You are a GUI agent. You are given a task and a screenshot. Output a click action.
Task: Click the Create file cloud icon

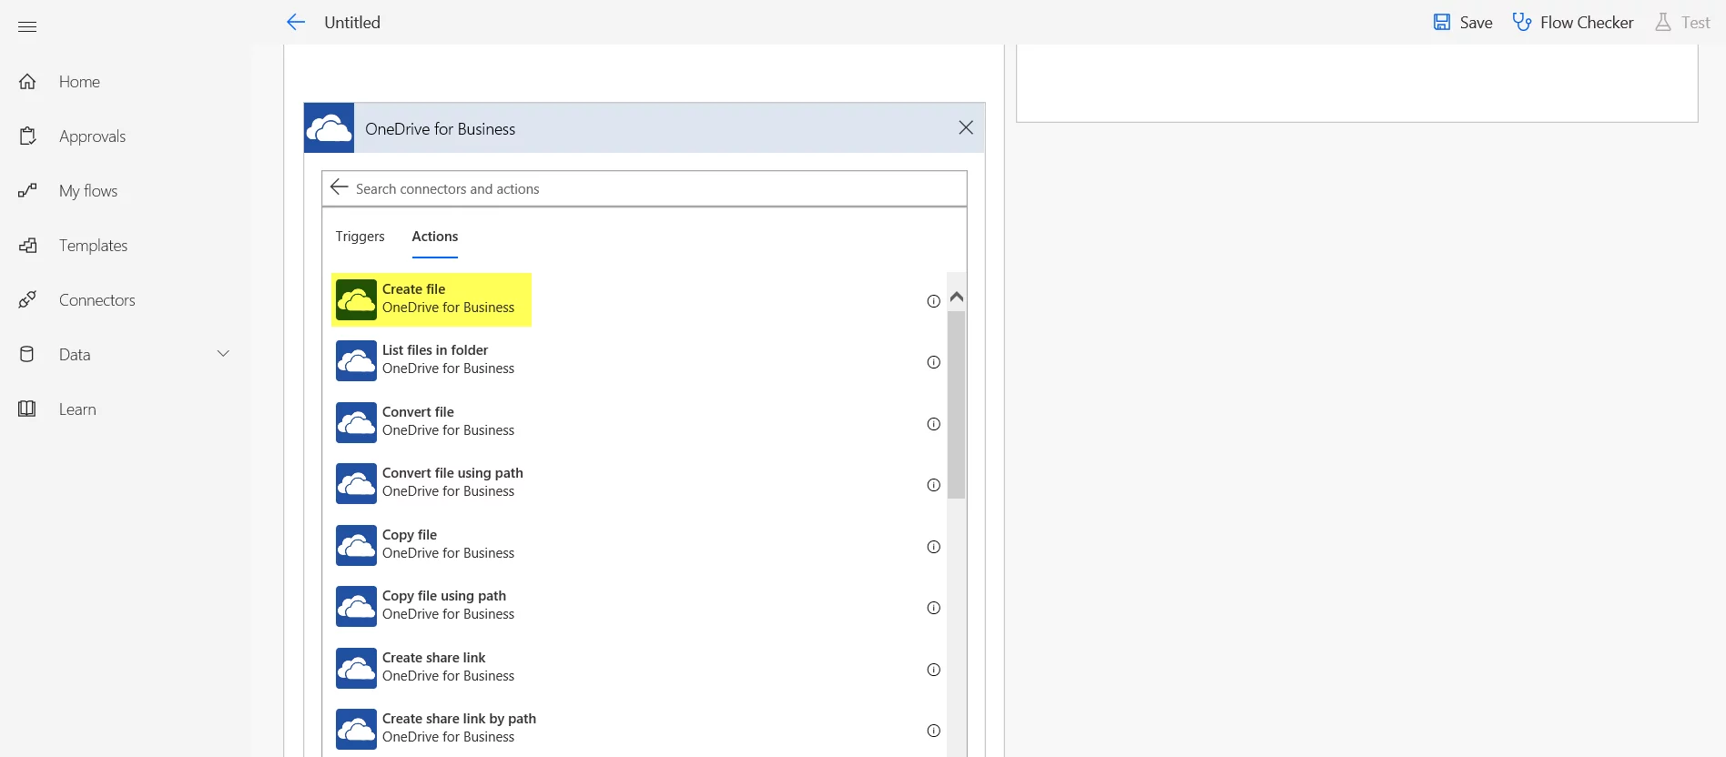[x=356, y=299]
